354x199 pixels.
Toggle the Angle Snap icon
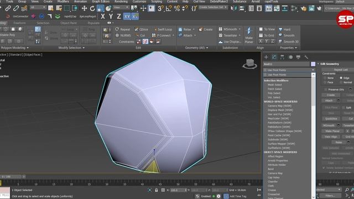[x=169, y=9]
